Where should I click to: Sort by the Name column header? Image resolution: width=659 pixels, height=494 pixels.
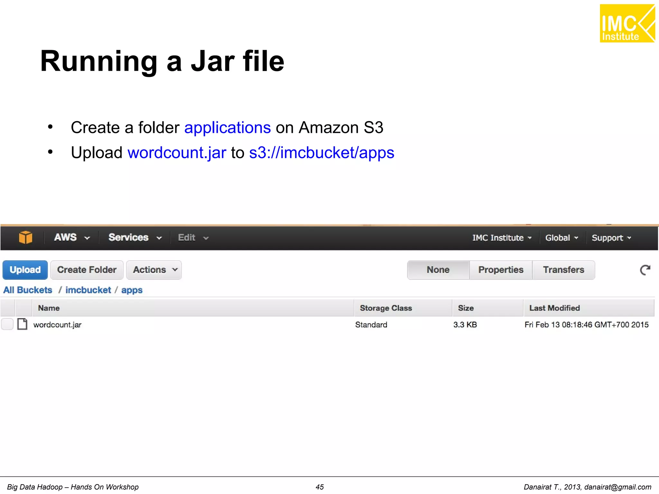[x=193, y=308]
